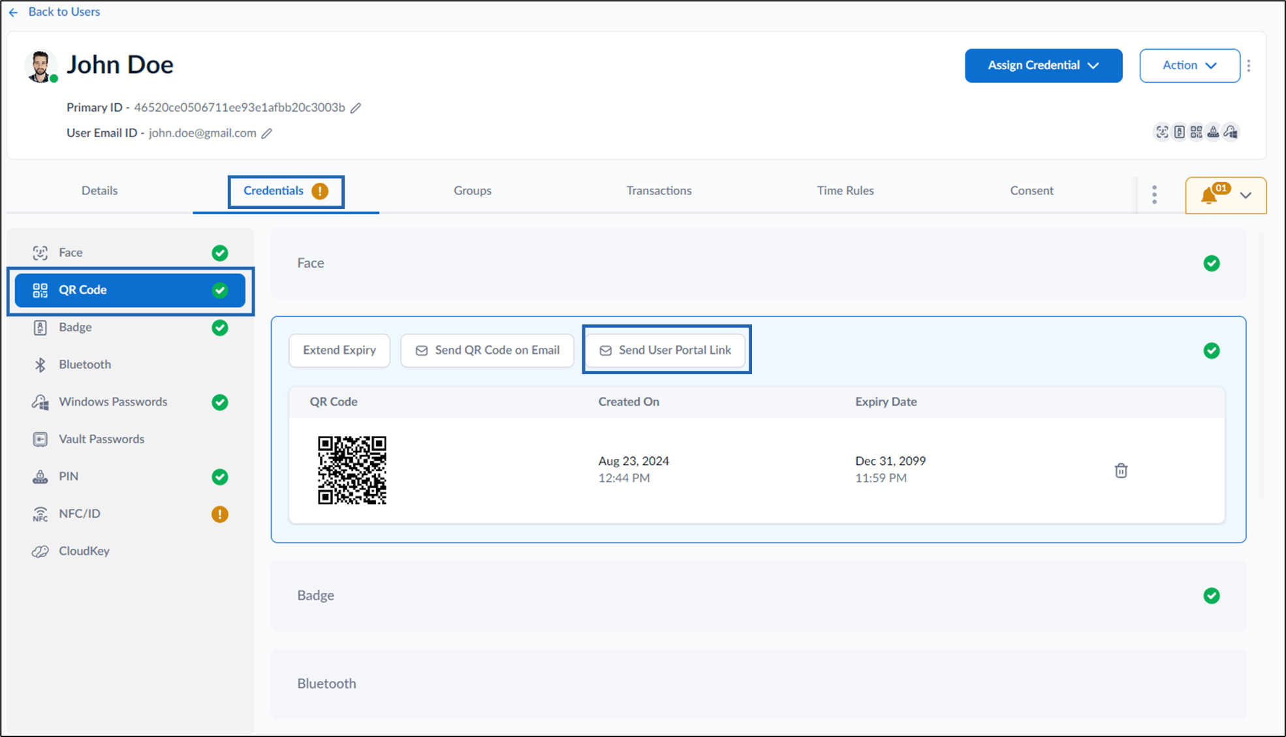Click the green check in QR Code panel
The height and width of the screenshot is (737, 1286).
(1212, 351)
